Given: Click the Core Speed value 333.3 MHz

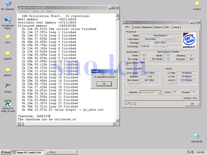Looking at the screenshot, I should [x=150, y=73].
